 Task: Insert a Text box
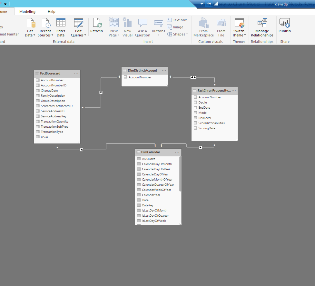coord(177,20)
